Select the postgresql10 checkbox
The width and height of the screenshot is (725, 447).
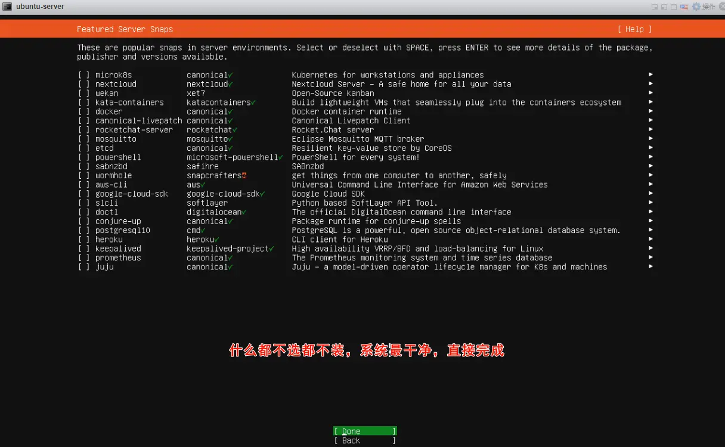coord(84,231)
